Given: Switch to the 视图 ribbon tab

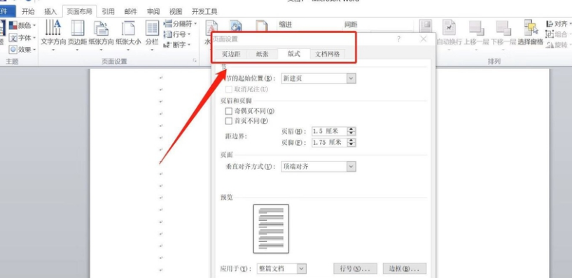Looking at the screenshot, I should (x=176, y=11).
